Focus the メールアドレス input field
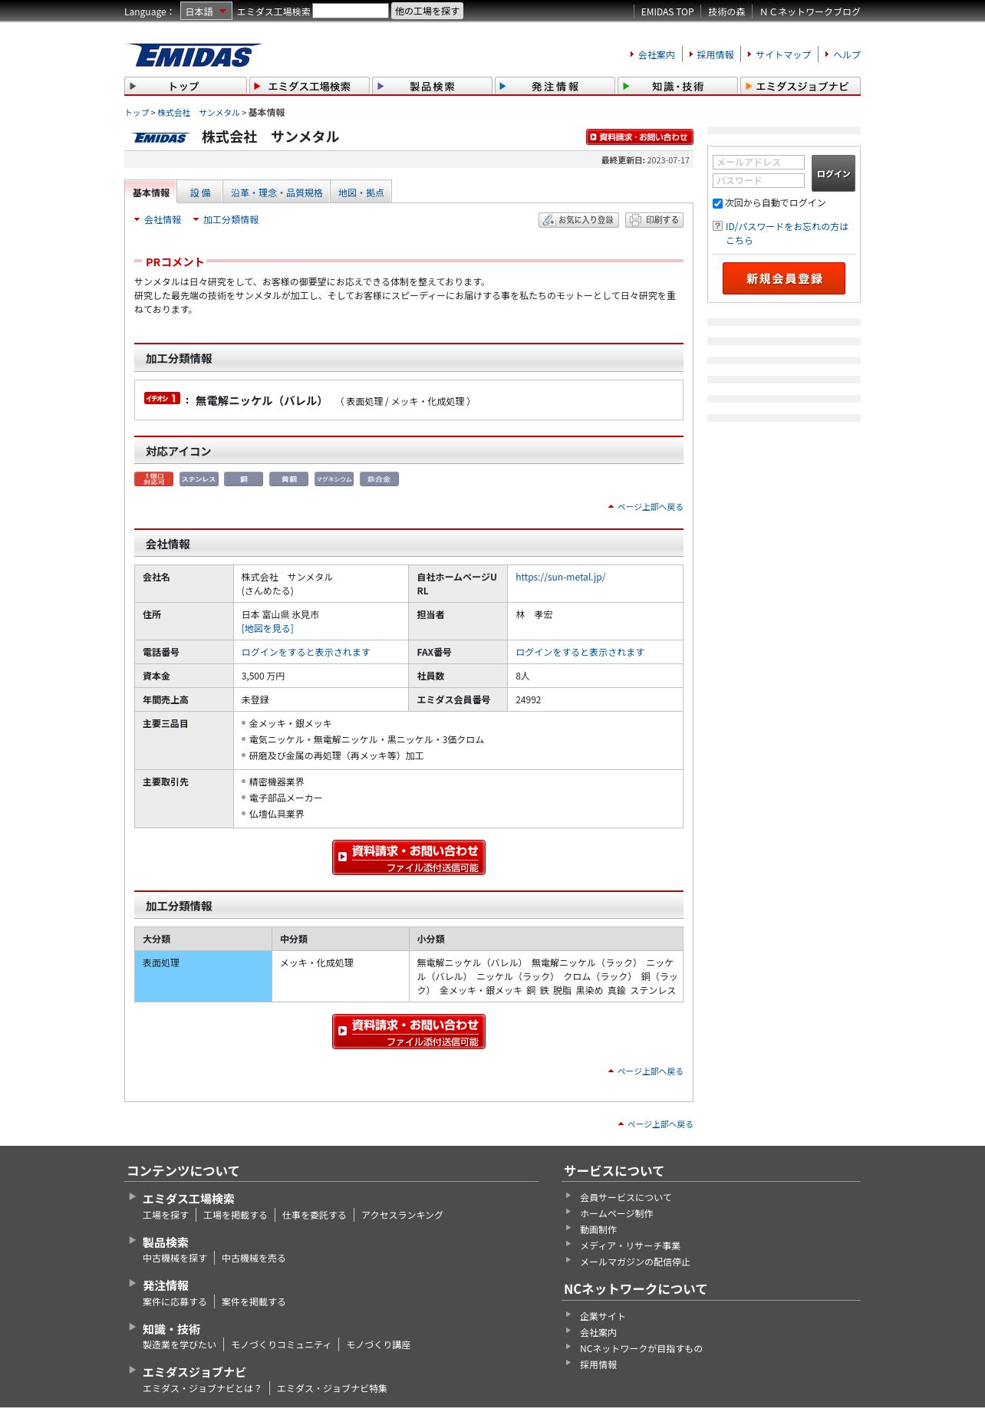 (x=759, y=162)
